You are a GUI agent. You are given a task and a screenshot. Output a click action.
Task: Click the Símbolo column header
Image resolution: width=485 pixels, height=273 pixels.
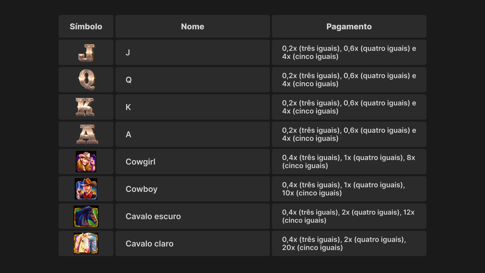(x=86, y=27)
